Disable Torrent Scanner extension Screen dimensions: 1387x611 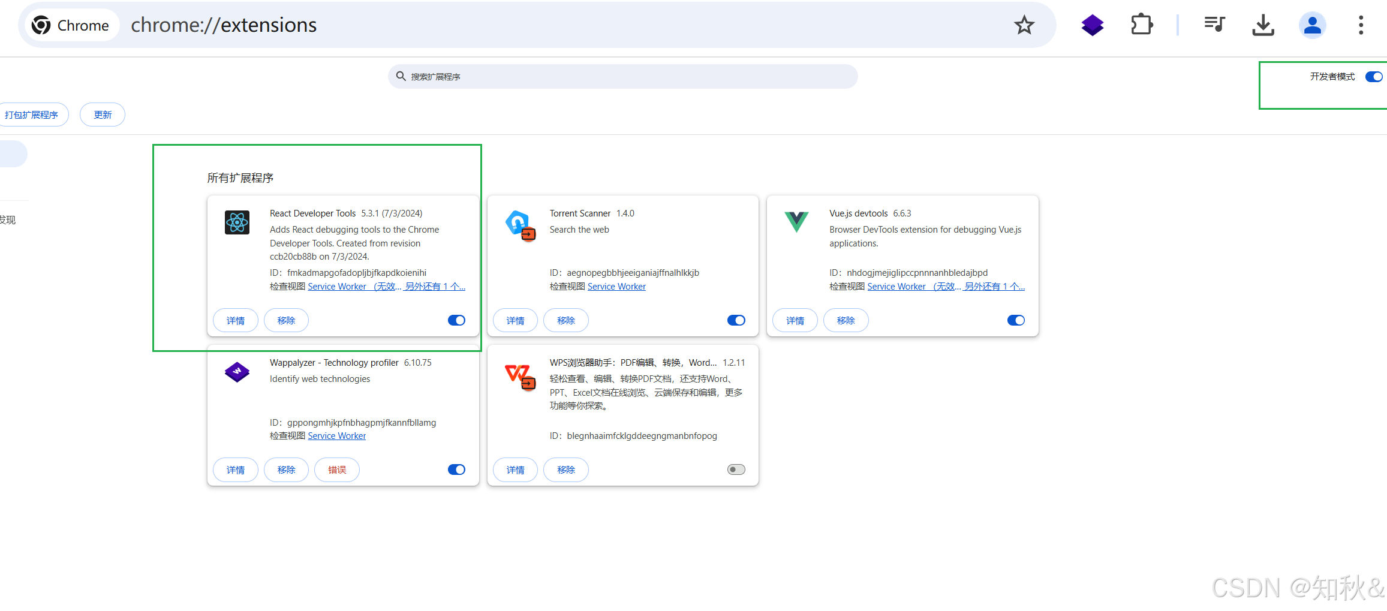(x=736, y=320)
